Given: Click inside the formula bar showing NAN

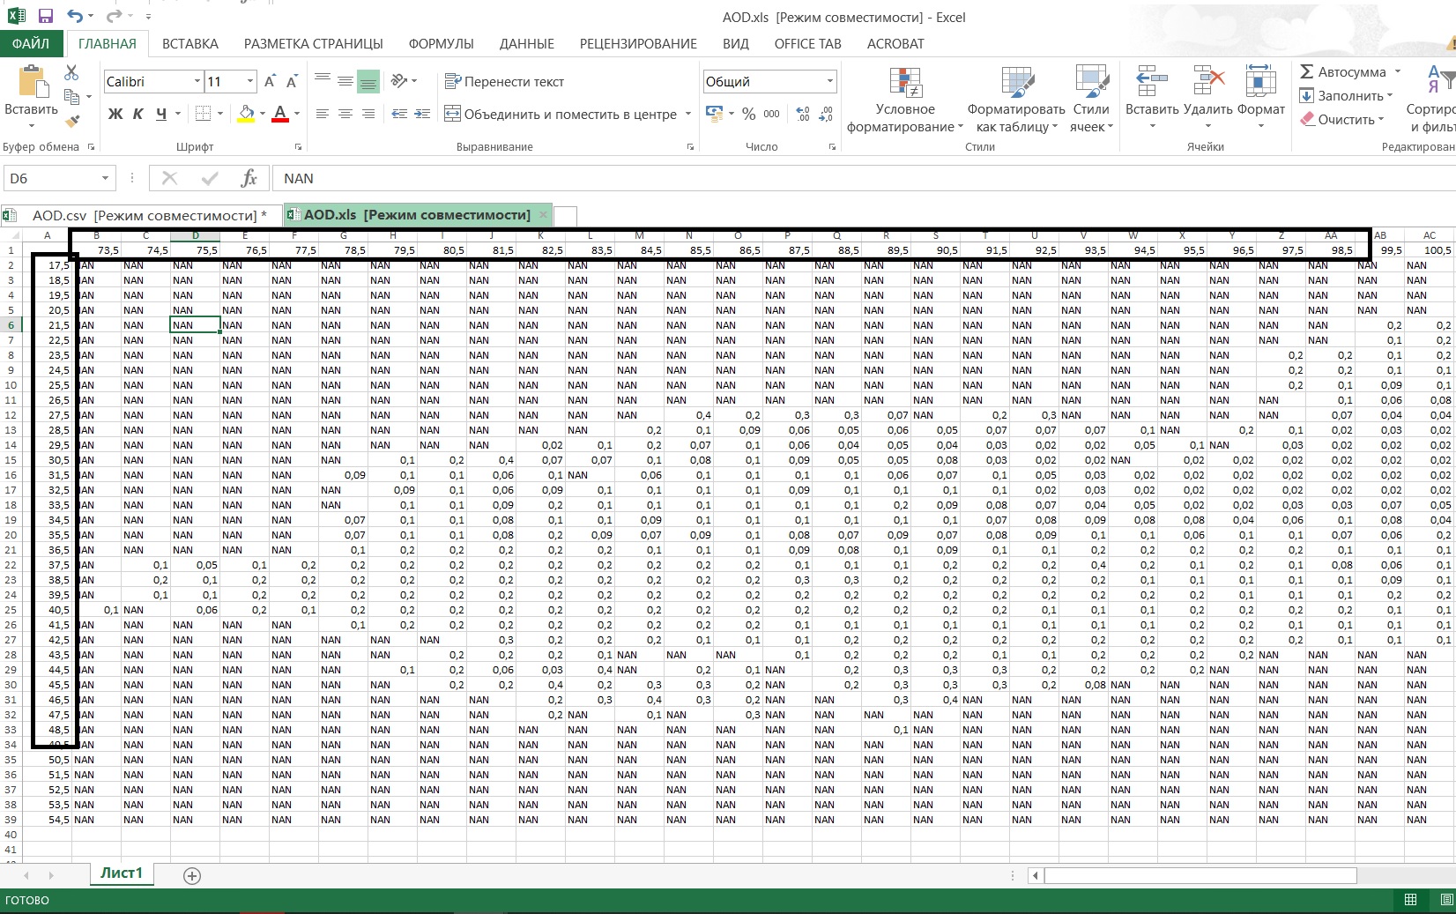Looking at the screenshot, I should click(793, 179).
